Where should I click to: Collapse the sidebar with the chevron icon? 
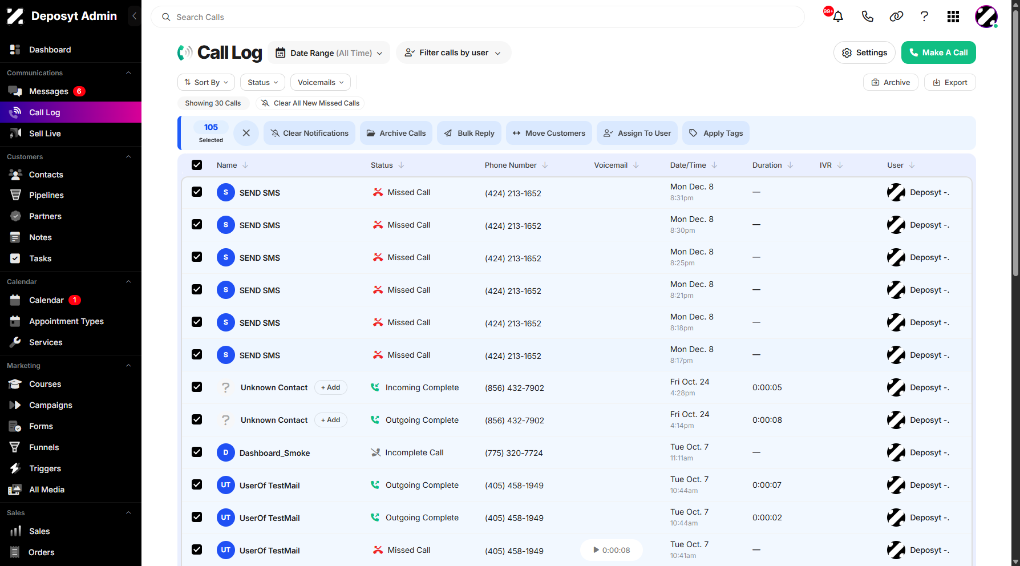click(x=135, y=16)
